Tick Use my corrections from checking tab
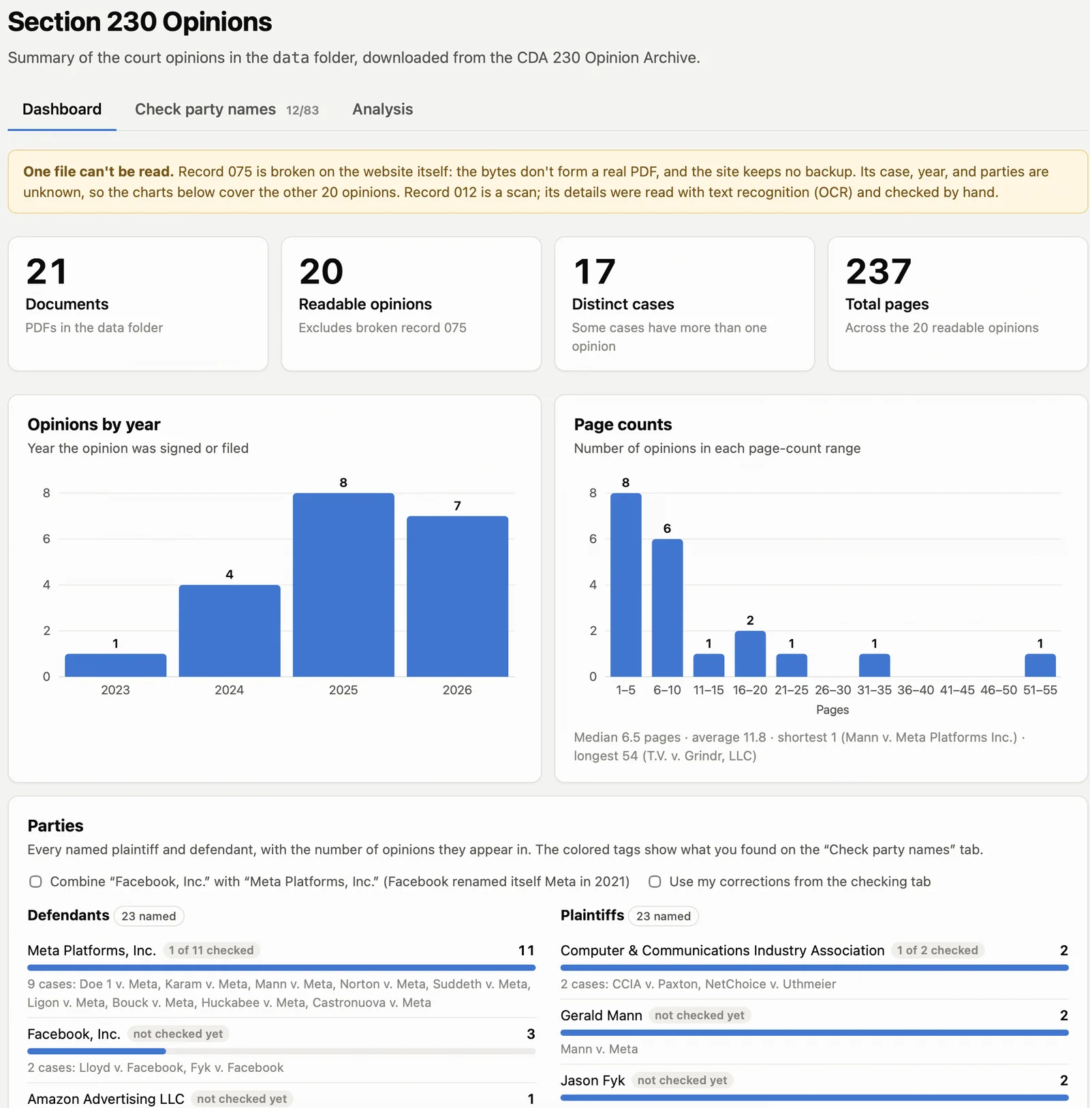Viewport: 1090px width, 1108px height. coord(655,882)
